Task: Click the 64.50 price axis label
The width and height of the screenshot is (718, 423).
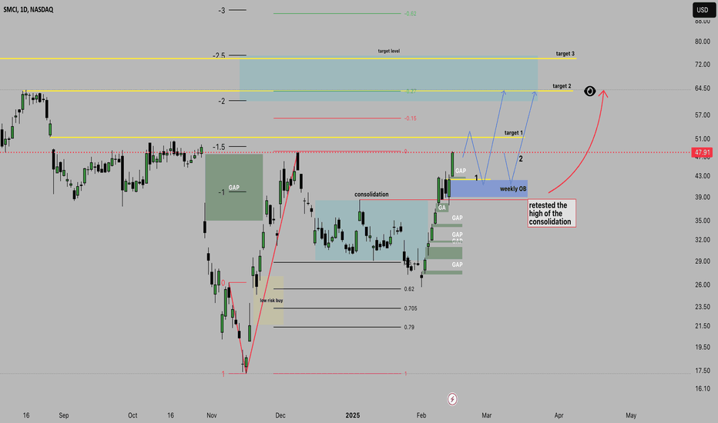Action: (x=703, y=88)
